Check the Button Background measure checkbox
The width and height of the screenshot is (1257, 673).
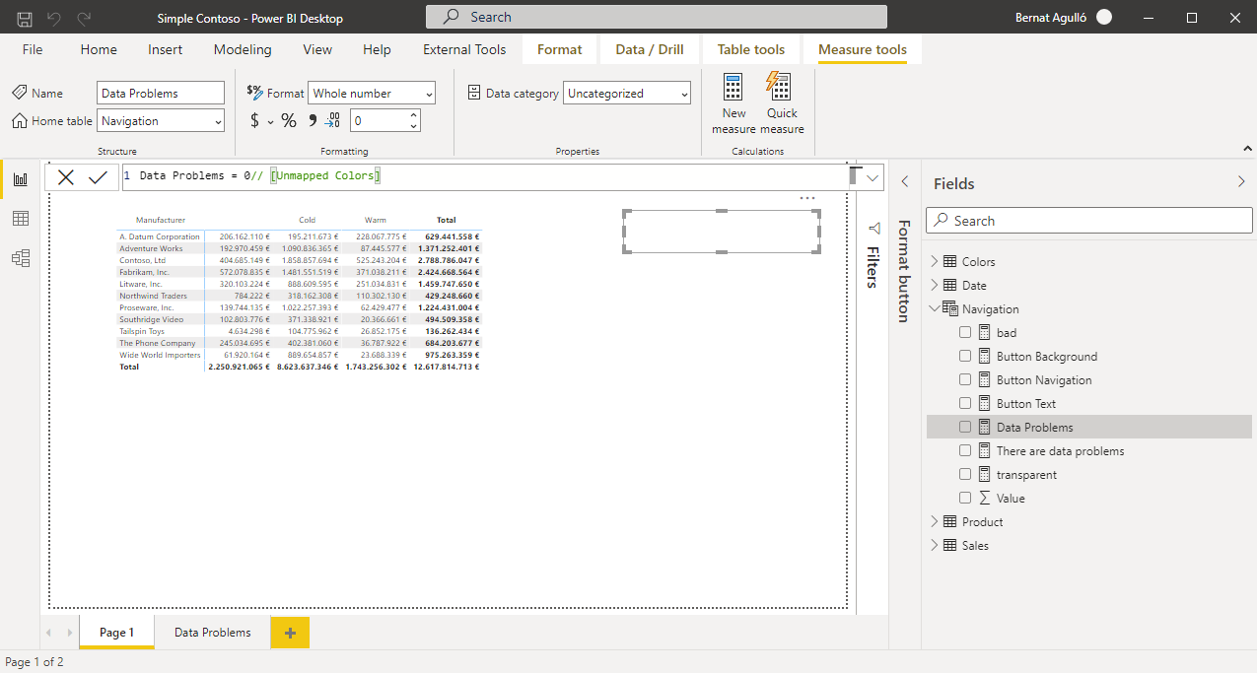[965, 357]
